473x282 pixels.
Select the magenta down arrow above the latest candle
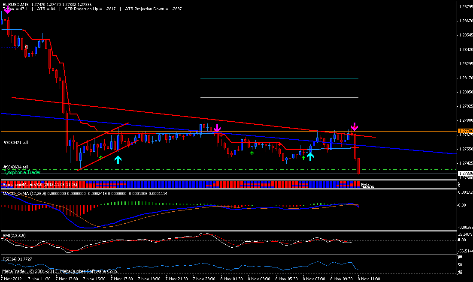(355, 127)
